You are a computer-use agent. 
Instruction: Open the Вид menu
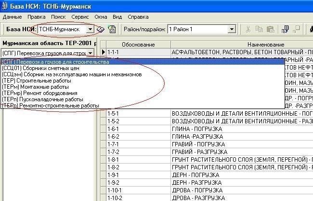tap(117, 17)
